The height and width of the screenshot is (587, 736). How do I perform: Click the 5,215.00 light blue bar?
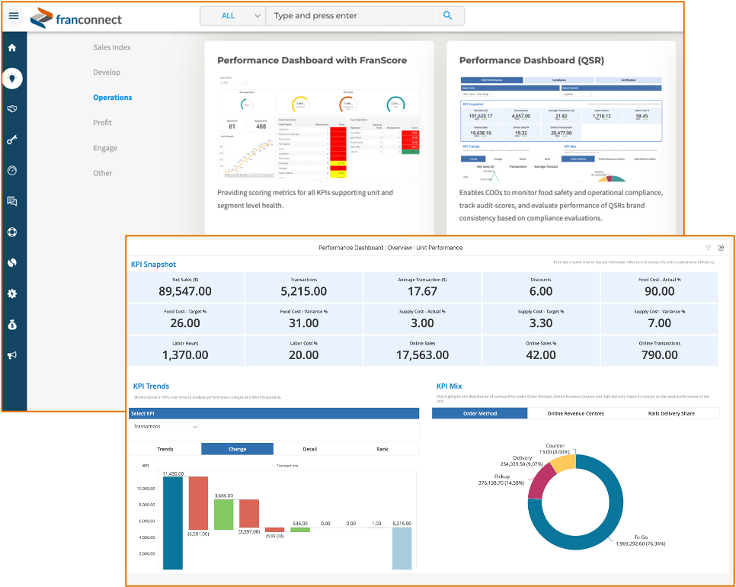point(402,548)
